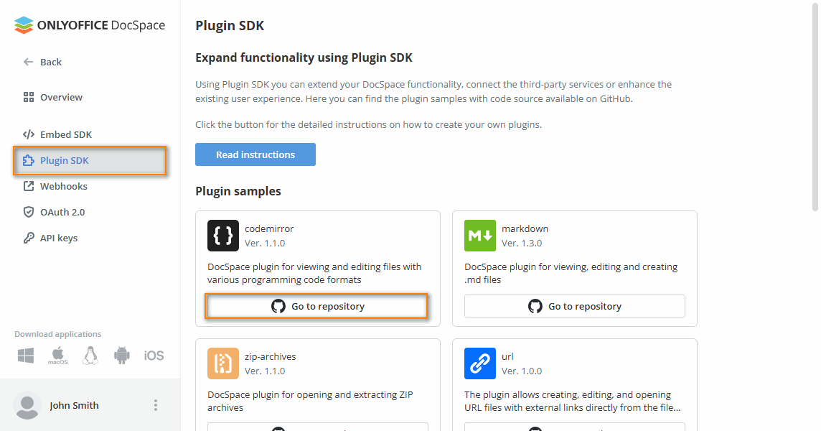Open the Webhooks section
821x431 pixels.
tap(55, 186)
